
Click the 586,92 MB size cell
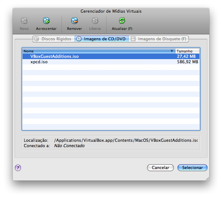(x=187, y=62)
